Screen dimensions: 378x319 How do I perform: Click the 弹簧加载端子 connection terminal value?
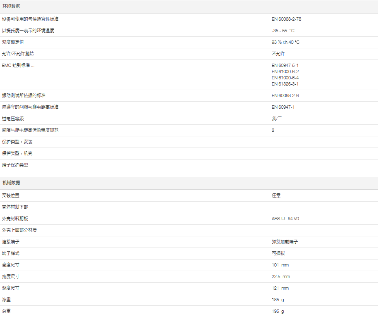click(x=285, y=242)
